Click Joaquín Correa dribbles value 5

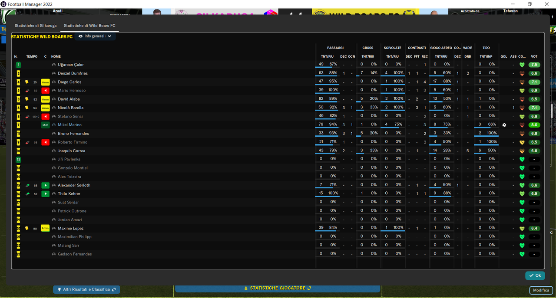tap(468, 151)
